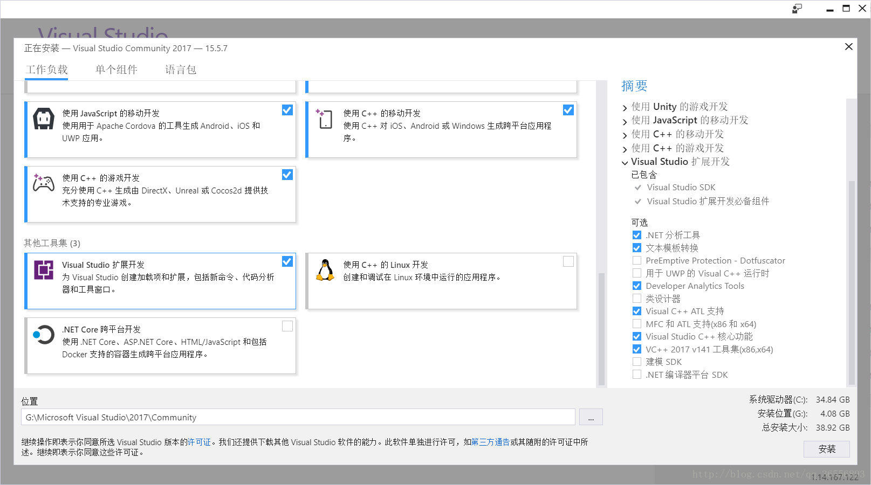The height and width of the screenshot is (485, 871).
Task: Uncheck VC++ 2017 v141 工具集
Action: tap(637, 349)
